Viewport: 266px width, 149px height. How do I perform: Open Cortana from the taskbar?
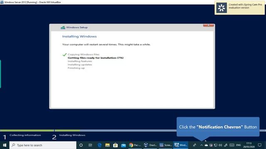click(x=81, y=145)
